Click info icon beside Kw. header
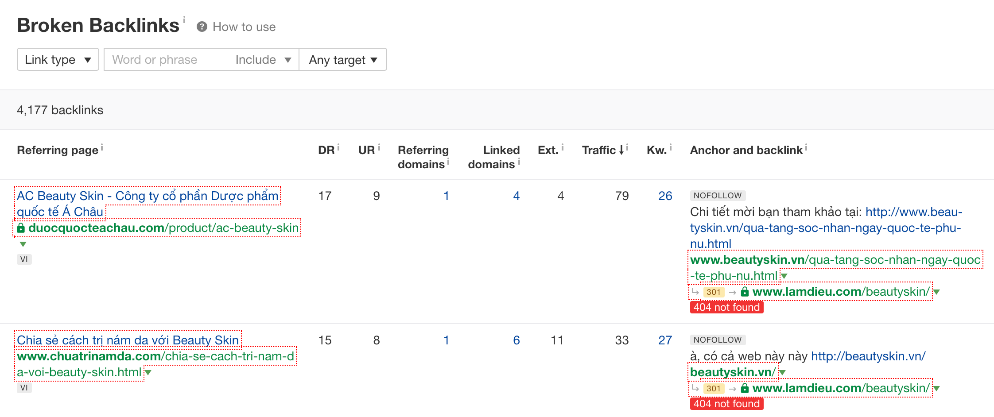The width and height of the screenshot is (994, 417). click(x=671, y=147)
